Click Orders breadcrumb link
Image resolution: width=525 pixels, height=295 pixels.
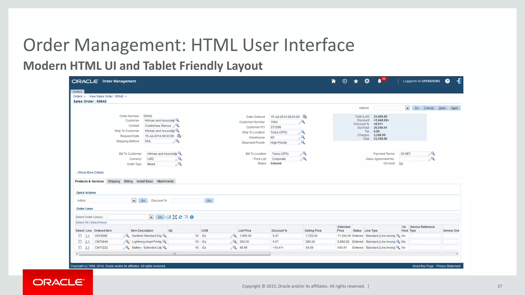(x=78, y=97)
